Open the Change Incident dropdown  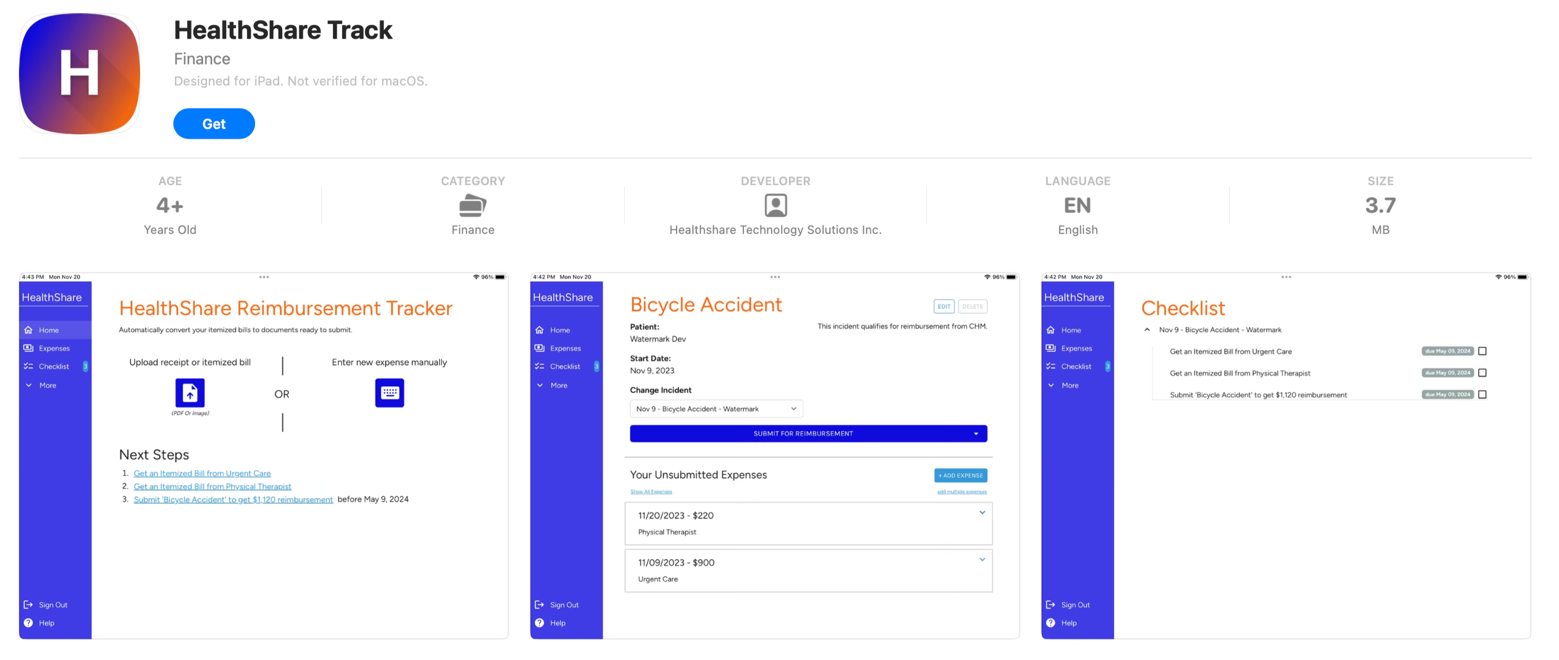[716, 409]
